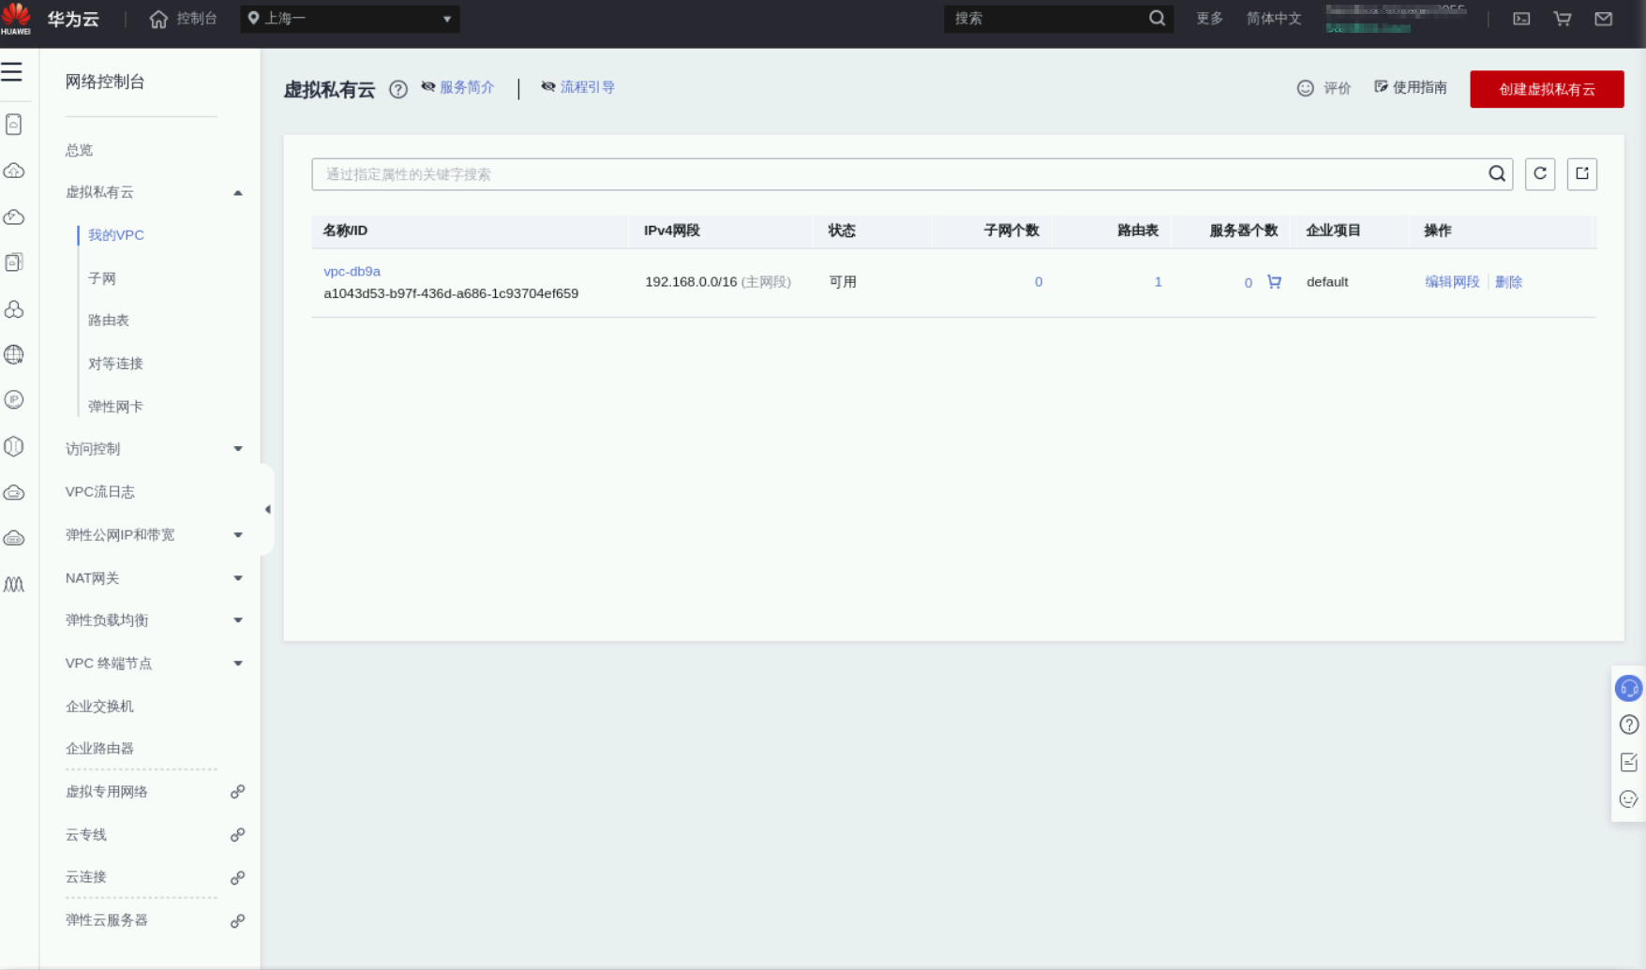Screen dimensions: 1646x970
Task: Expand the NAT网关 section
Action: point(238,578)
